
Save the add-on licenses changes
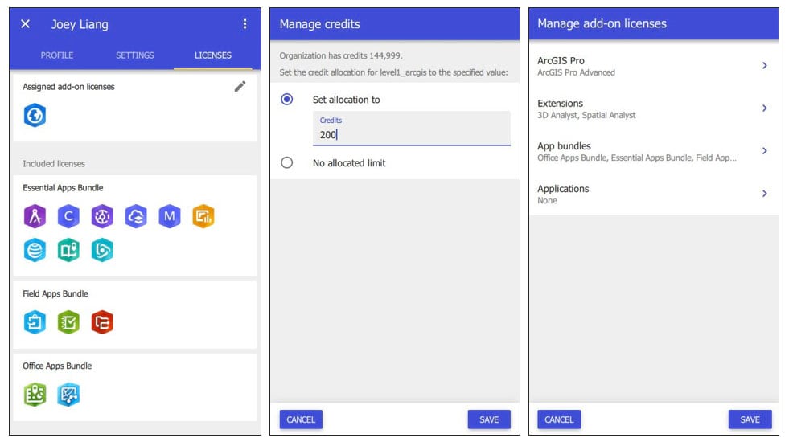click(x=750, y=419)
